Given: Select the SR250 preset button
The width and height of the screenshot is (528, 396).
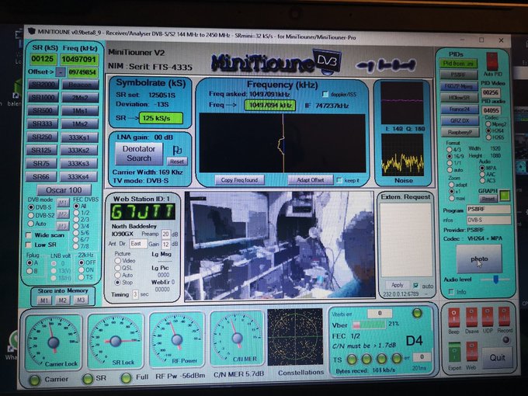Looking at the screenshot, I should point(41,137).
